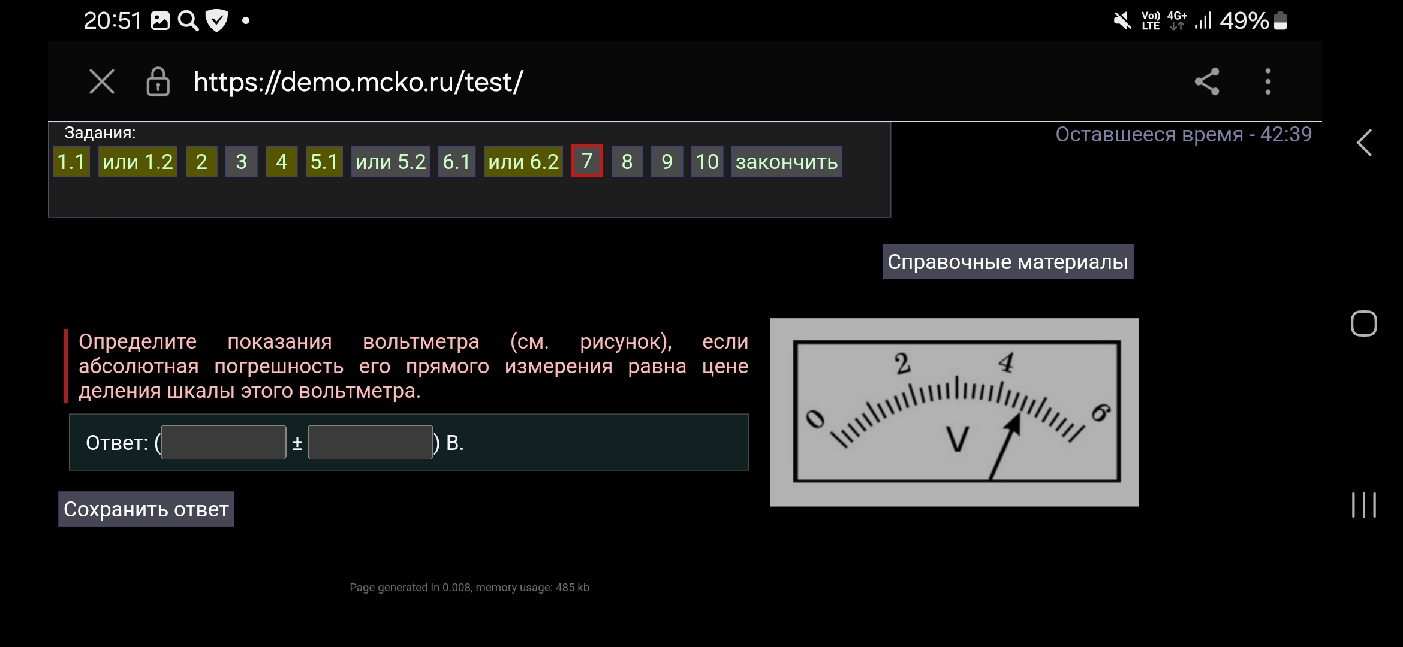The image size is (1403, 647).
Task: Jump to task 10
Action: tap(707, 162)
